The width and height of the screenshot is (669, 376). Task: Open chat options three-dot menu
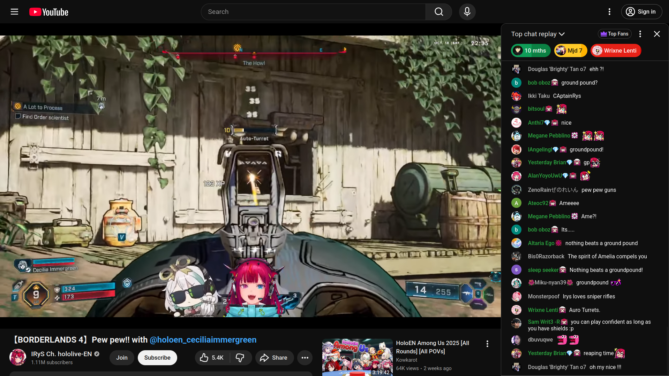[x=640, y=34]
